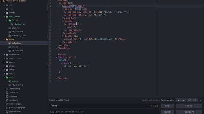Click the Sidebar.vue file icon
Viewport: 204px width, 114px height.
(12, 24)
